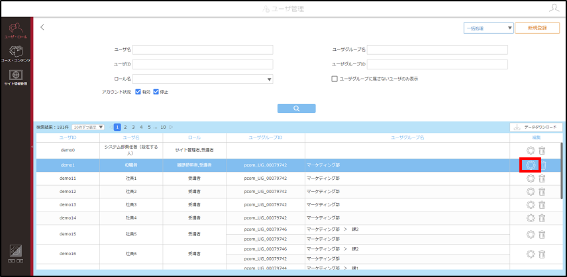Delete user demo14 via trash icon
The width and height of the screenshot is (567, 277).
[542, 218]
